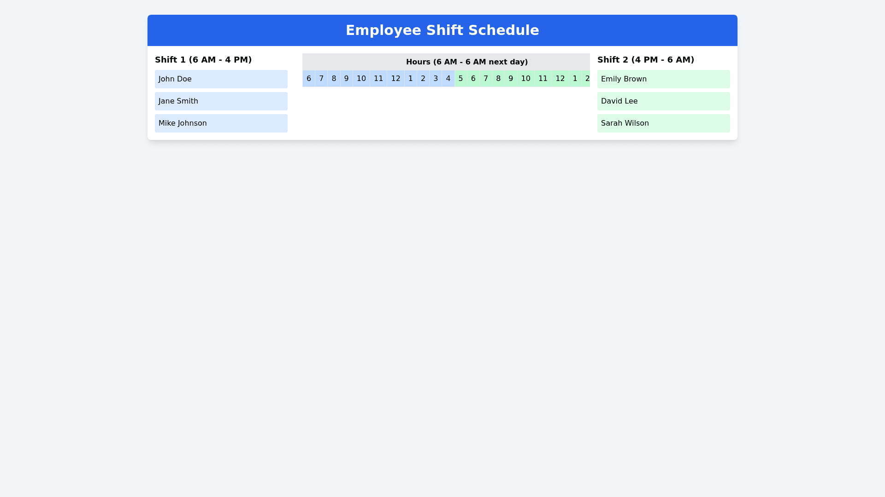
Task: Click the 4 PM hour cell
Action: [448, 79]
